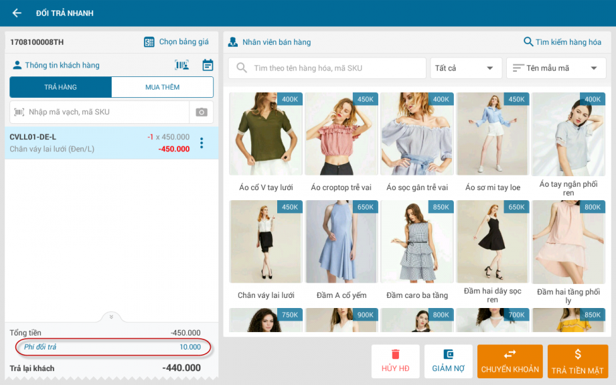Click the dollar icon in TRẢ TIỀN MẶT

coord(577,354)
